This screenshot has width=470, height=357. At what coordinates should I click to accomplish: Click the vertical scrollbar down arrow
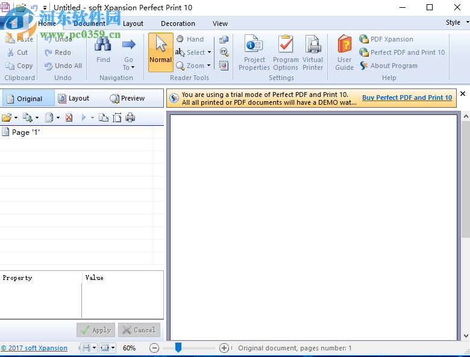pyautogui.click(x=466, y=336)
